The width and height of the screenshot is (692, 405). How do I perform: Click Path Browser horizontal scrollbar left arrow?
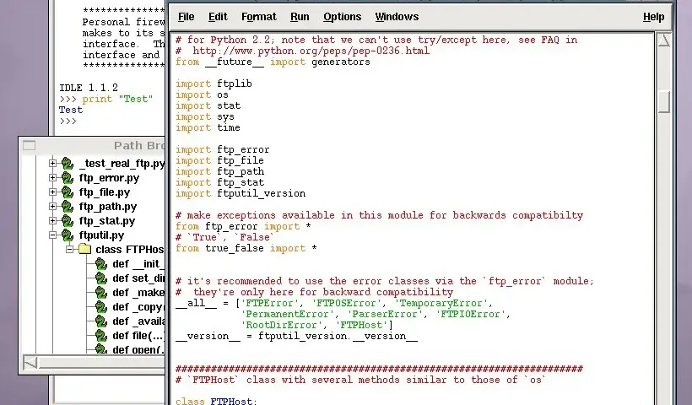pyautogui.click(x=30, y=363)
